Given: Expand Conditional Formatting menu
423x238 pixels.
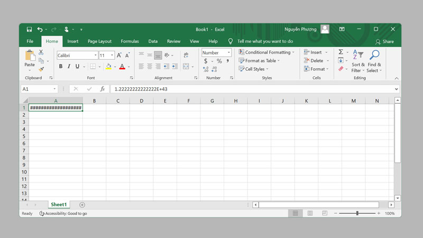Looking at the screenshot, I should [266, 52].
